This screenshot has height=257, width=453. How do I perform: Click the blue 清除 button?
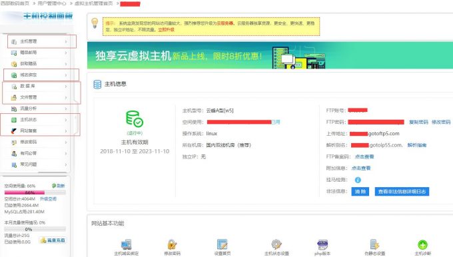(x=360, y=192)
